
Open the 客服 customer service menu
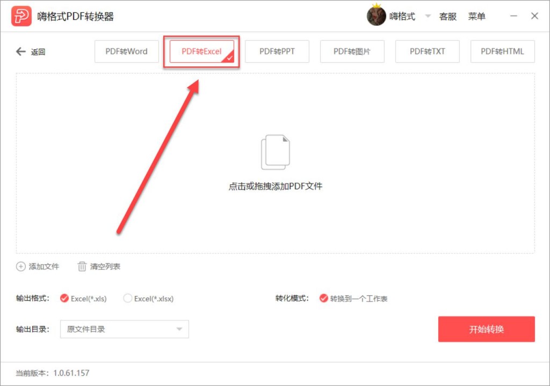[x=447, y=17]
